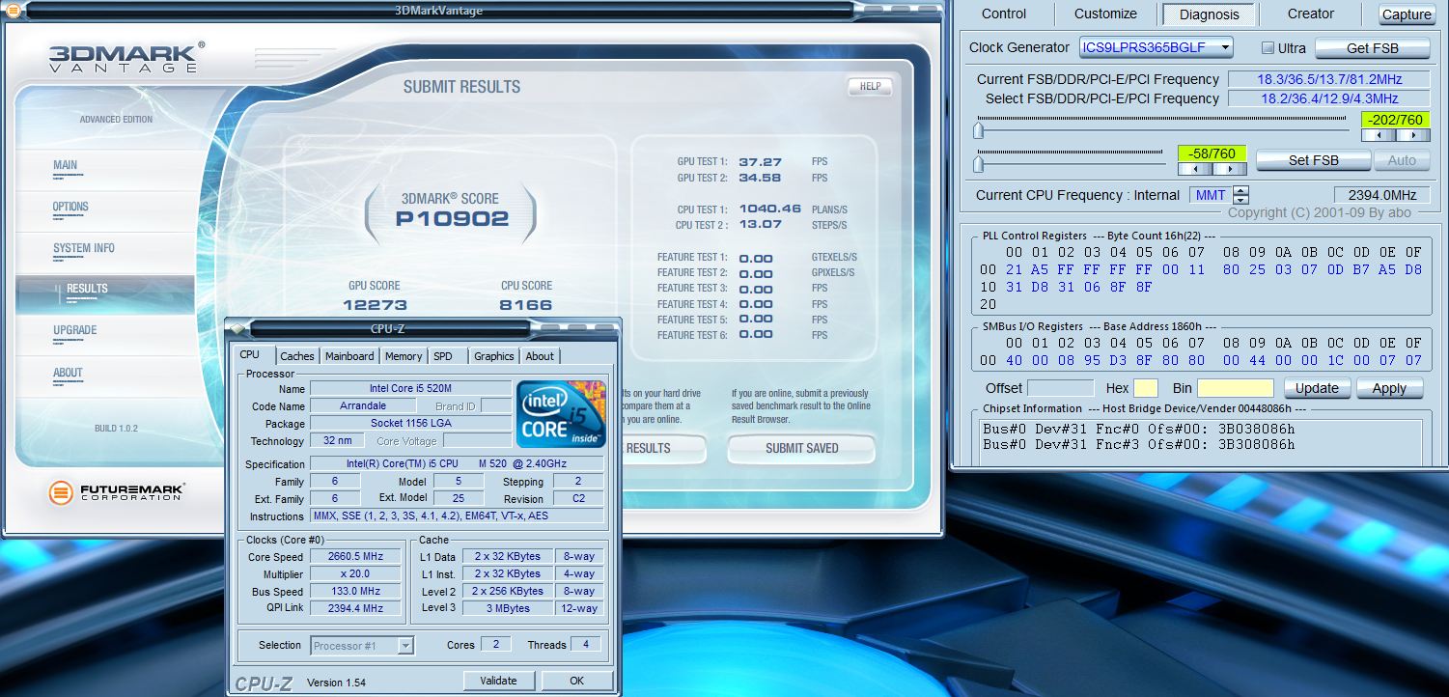
Task: Click the Core Speed value 2660.5 MHz
Action: (x=355, y=557)
